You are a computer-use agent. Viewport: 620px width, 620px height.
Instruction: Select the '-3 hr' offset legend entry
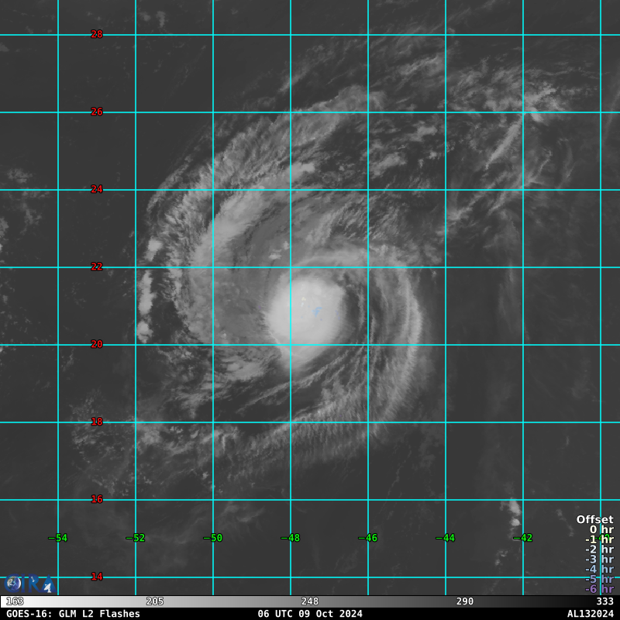coord(599,560)
